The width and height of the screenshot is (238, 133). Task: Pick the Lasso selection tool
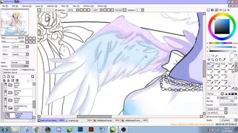tap(213, 56)
